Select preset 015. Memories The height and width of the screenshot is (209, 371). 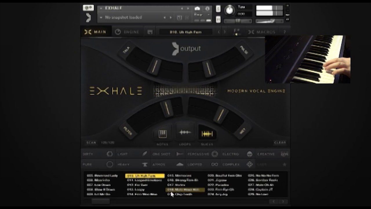coord(179,176)
